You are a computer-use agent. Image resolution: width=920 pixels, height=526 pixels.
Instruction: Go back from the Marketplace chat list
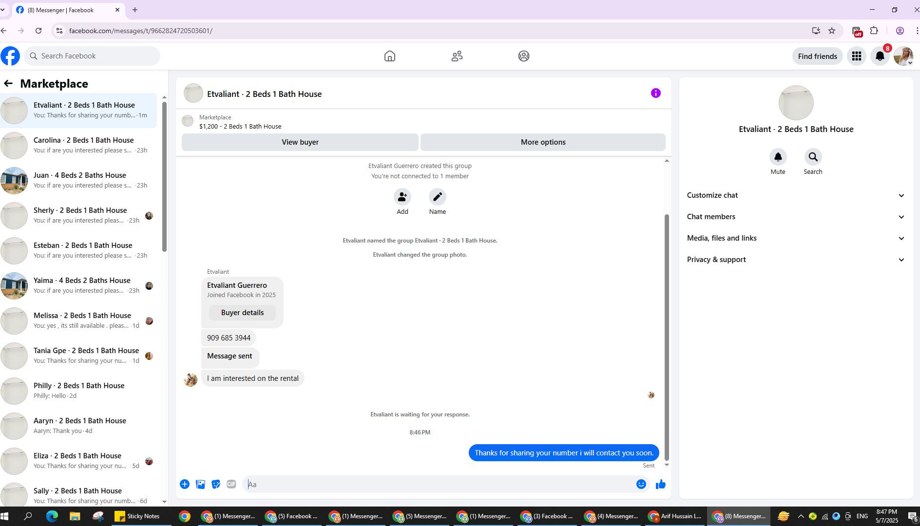coord(8,83)
